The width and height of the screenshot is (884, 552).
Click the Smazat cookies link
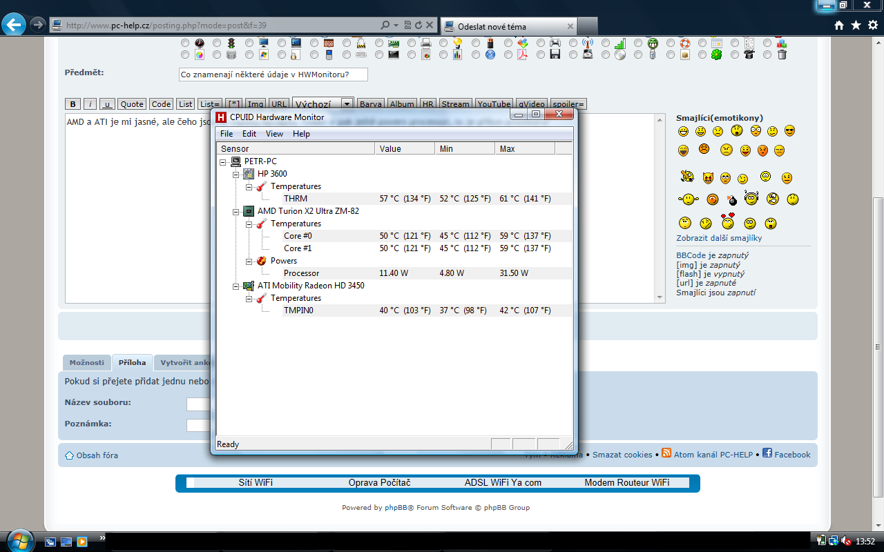(x=622, y=455)
